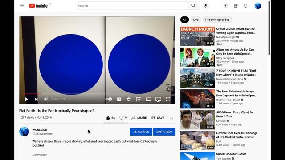Seek on the video progress bar

97,94
